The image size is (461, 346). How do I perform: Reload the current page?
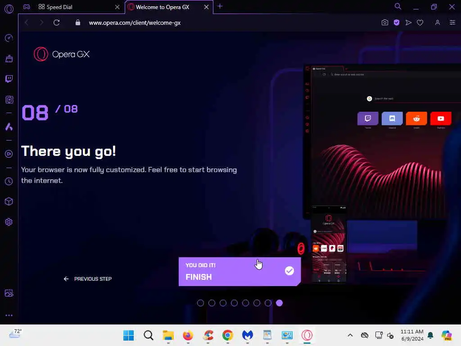coord(56,23)
